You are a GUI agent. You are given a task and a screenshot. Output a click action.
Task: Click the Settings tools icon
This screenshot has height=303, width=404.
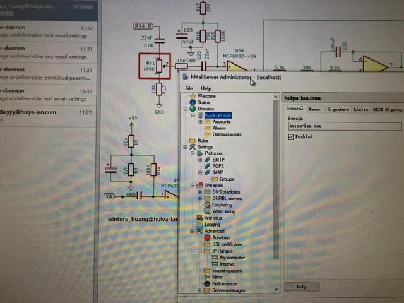[x=193, y=147]
